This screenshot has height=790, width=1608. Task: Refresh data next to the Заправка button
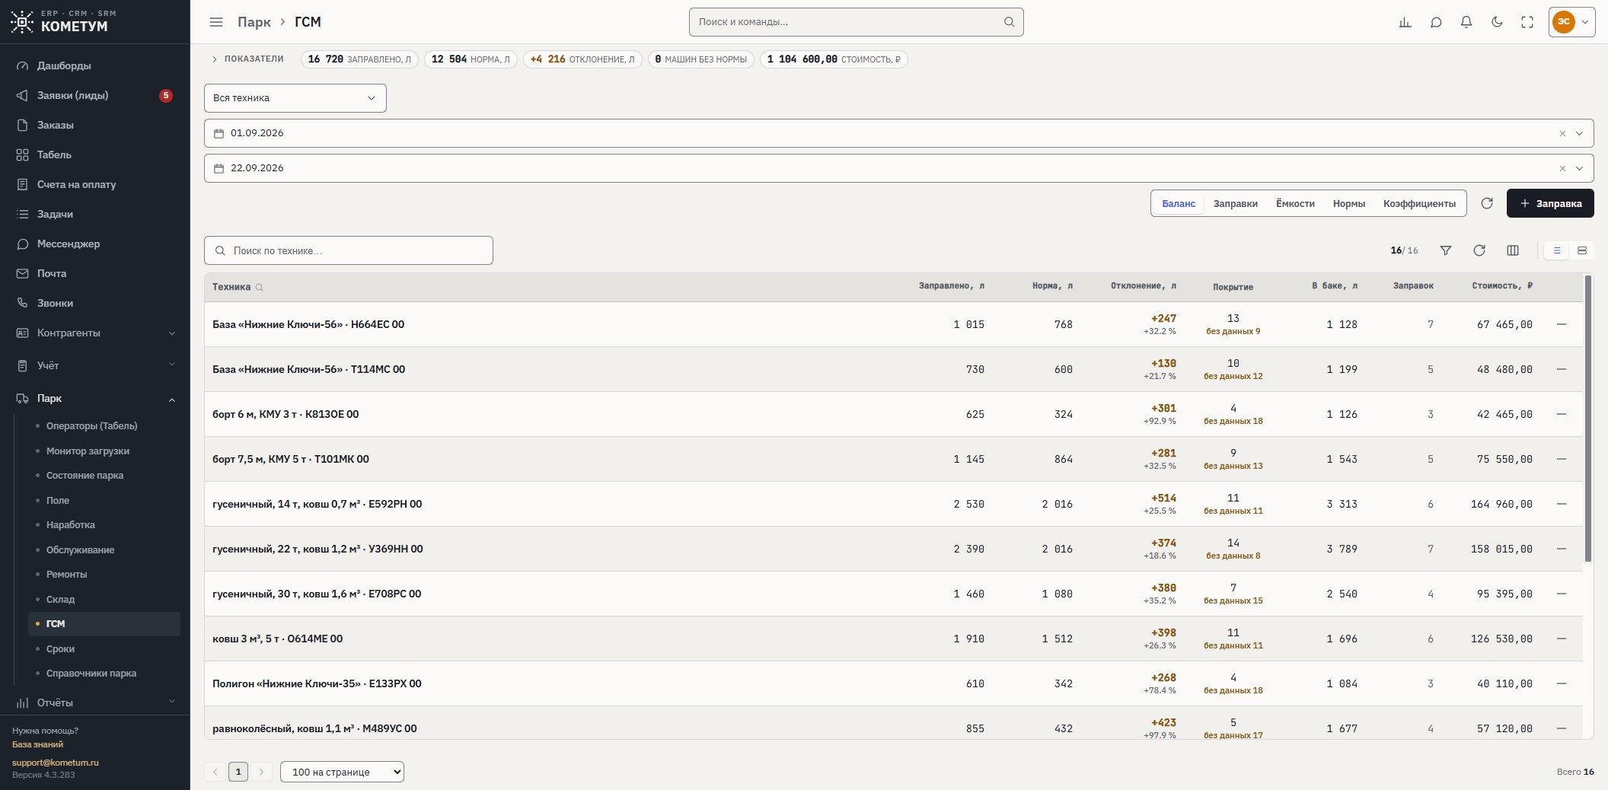click(1487, 203)
